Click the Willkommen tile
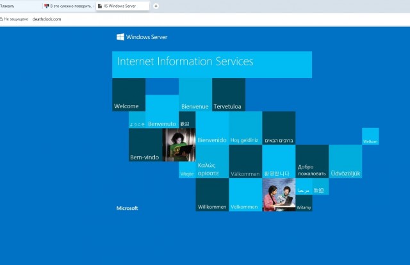The height and width of the screenshot is (265, 410). point(212,195)
